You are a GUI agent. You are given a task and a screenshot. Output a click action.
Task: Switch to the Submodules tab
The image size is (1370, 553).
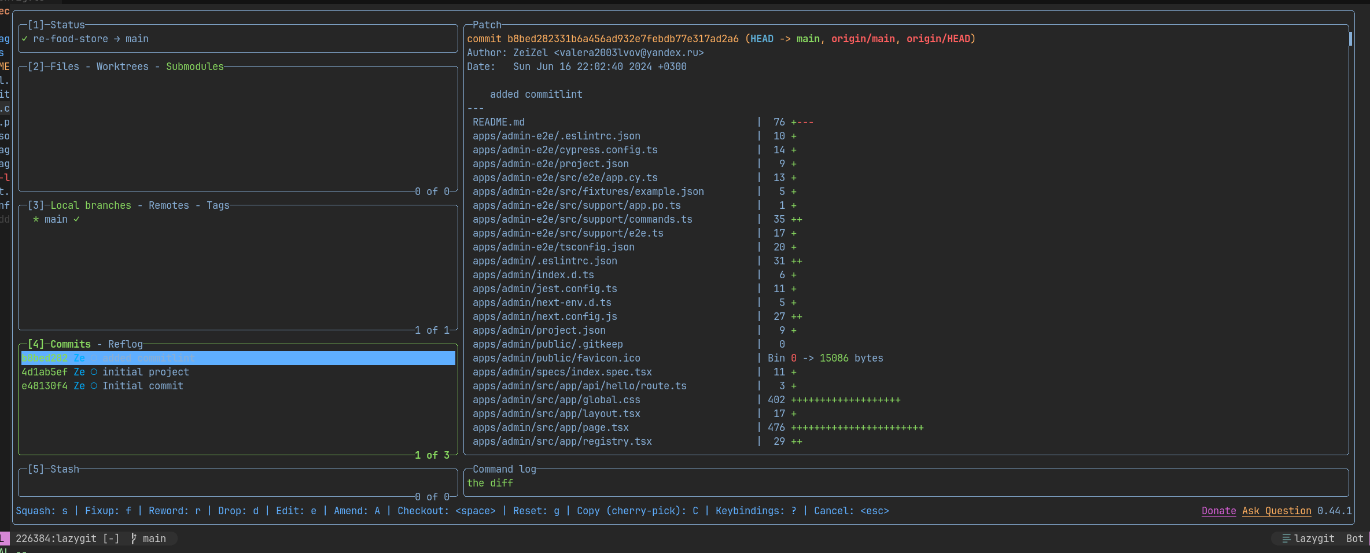coord(195,67)
